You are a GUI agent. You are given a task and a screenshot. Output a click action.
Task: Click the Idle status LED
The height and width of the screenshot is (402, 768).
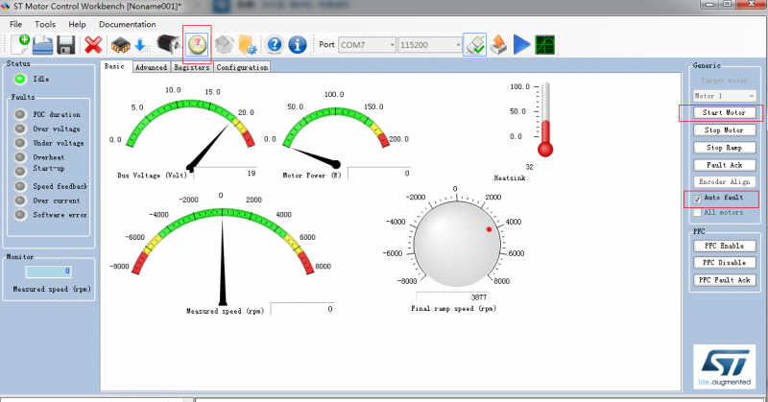coord(20,79)
